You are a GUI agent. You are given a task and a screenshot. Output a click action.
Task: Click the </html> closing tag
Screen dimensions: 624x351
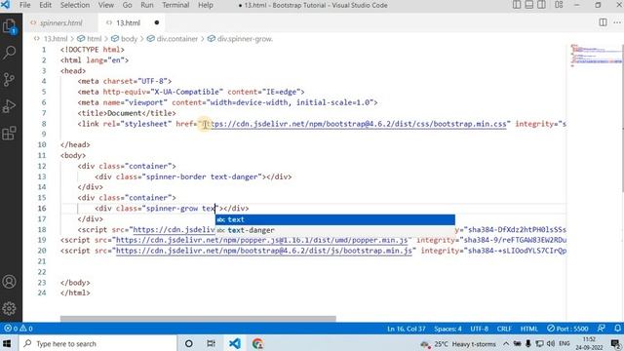coord(75,292)
